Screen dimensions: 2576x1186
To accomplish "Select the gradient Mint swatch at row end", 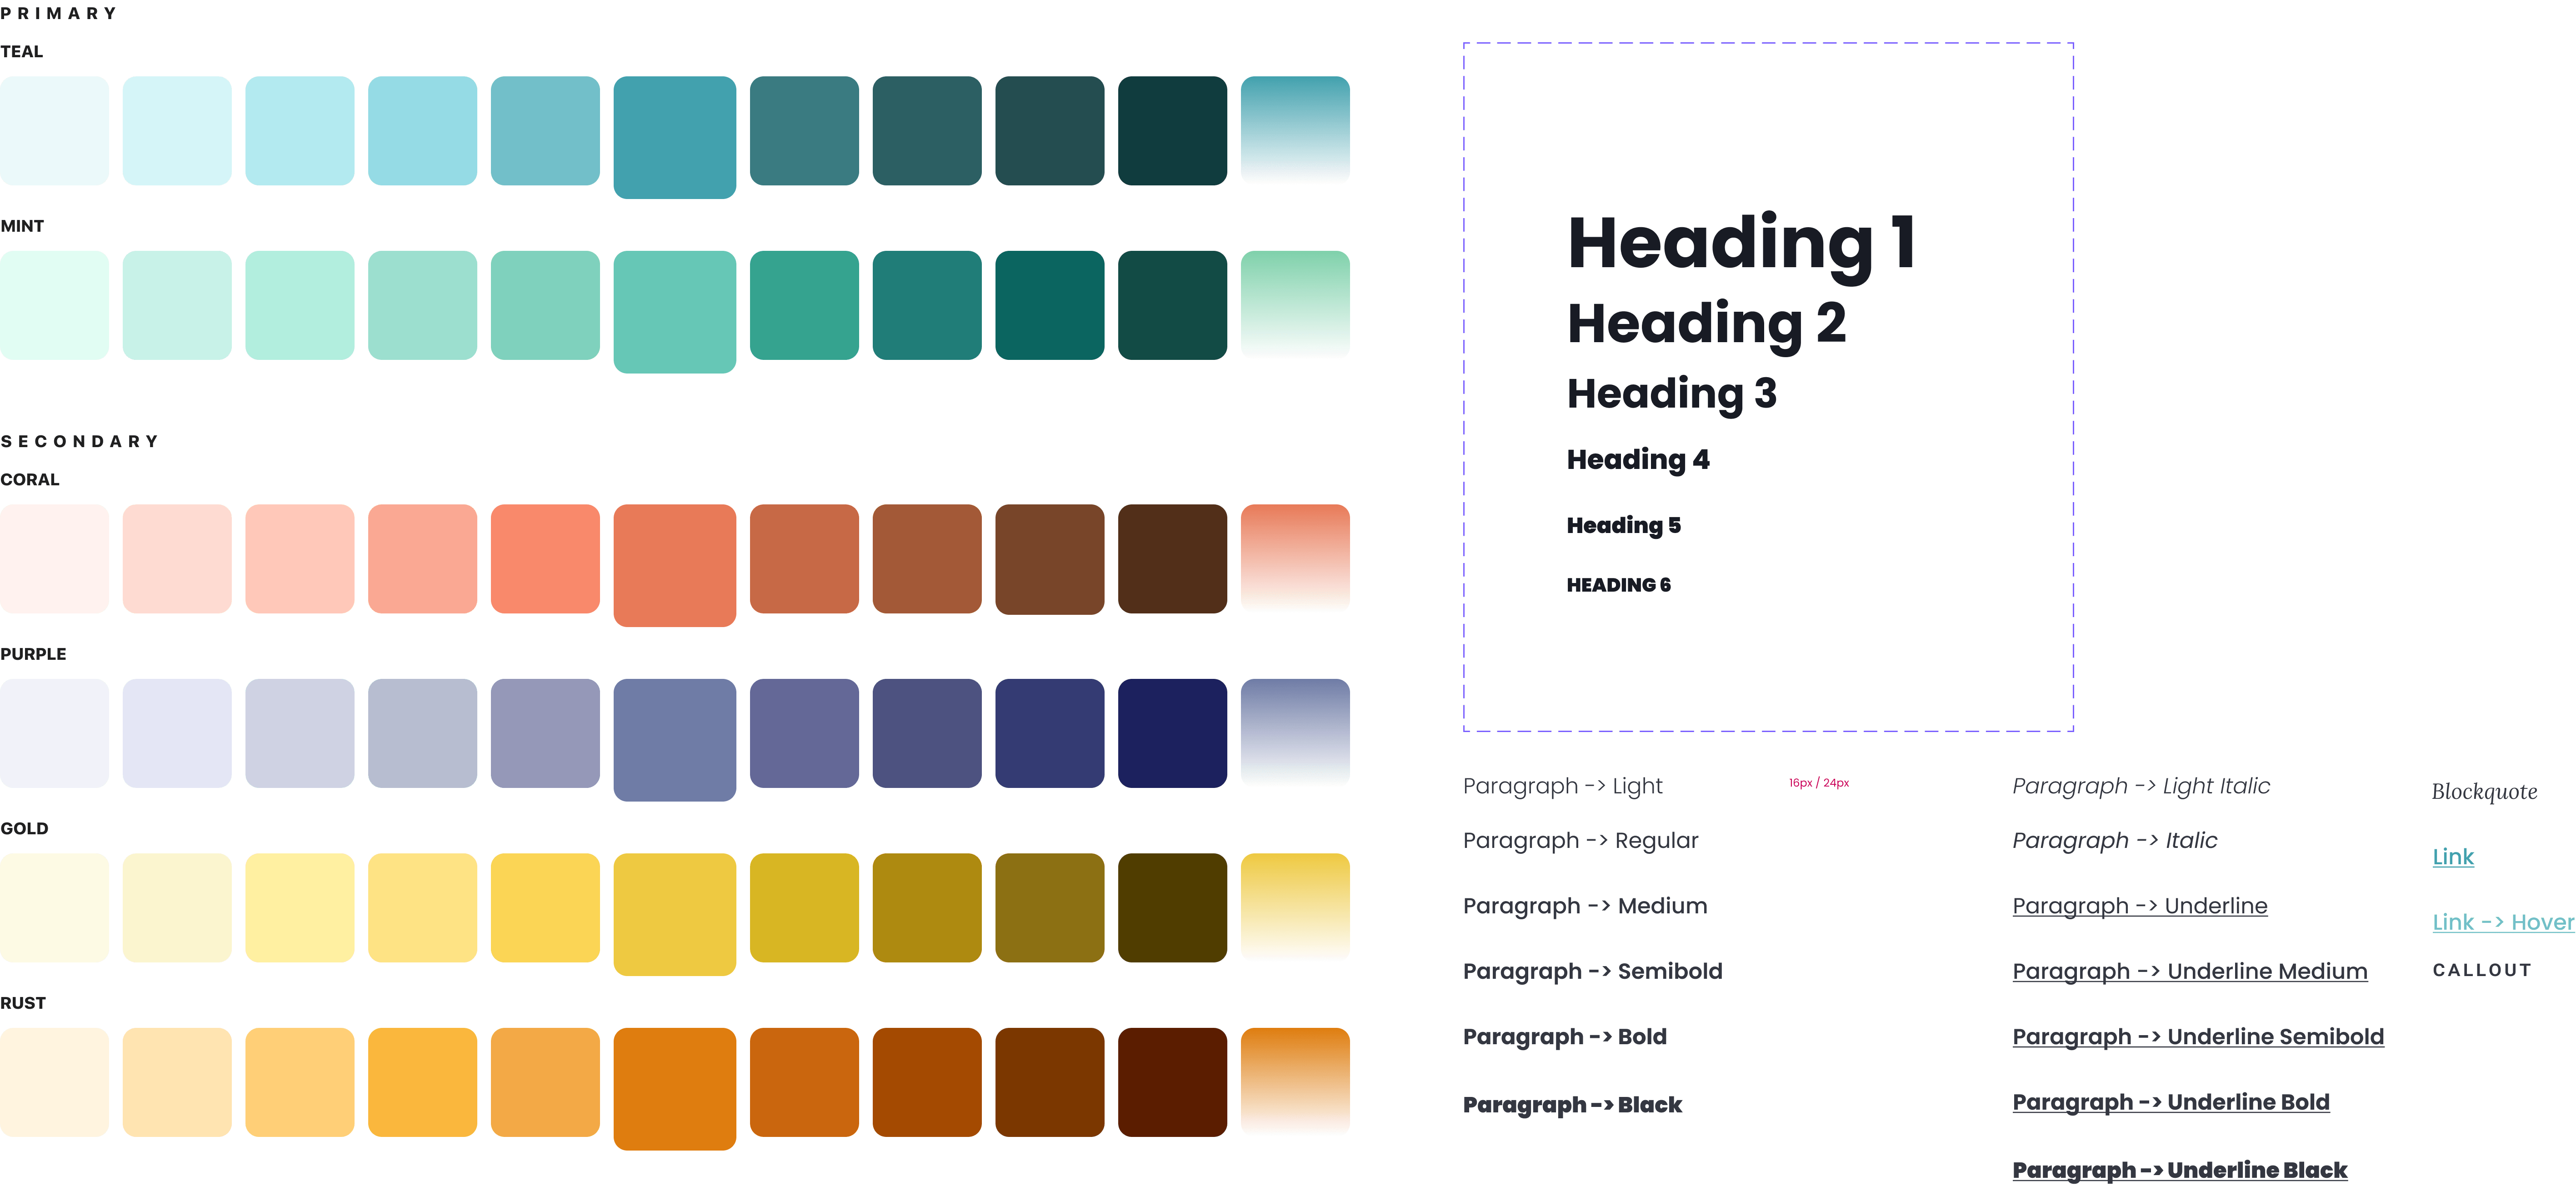I will coord(1295,305).
